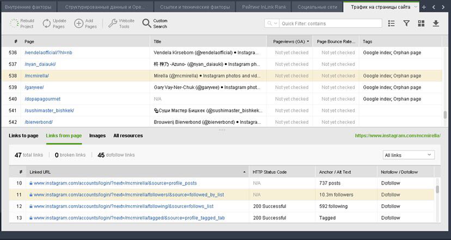Click the Tags column header
451x240 pixels.
(400, 42)
